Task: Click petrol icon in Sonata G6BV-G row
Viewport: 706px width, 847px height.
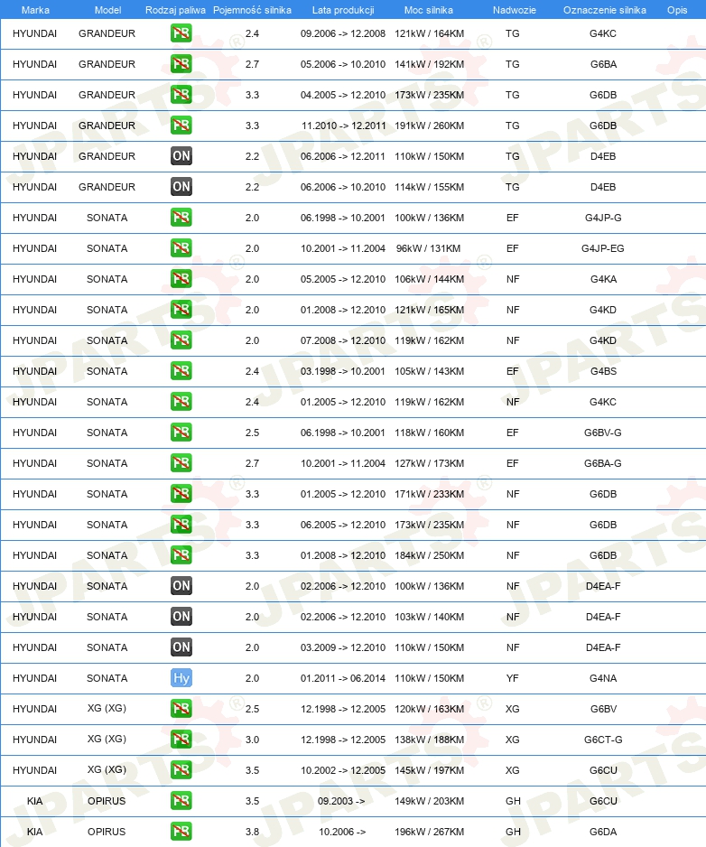Action: (181, 433)
